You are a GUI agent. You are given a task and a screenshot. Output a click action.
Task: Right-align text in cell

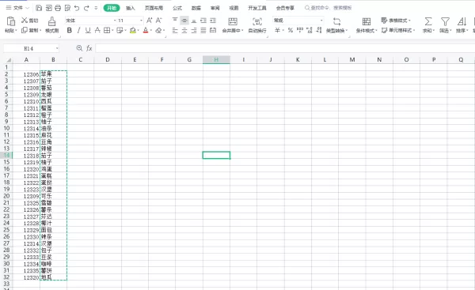[x=194, y=30]
